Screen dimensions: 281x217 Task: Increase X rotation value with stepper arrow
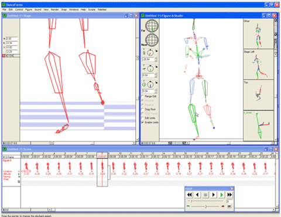156,58
